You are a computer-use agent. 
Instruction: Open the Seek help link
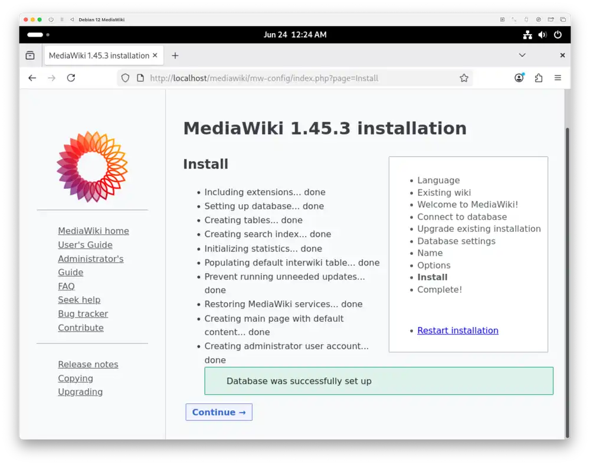(79, 300)
